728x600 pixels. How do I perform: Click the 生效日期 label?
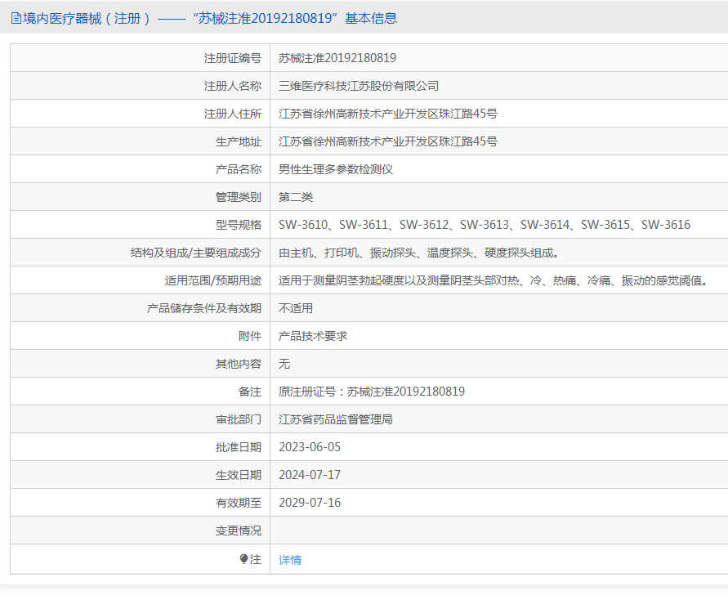[x=239, y=475]
